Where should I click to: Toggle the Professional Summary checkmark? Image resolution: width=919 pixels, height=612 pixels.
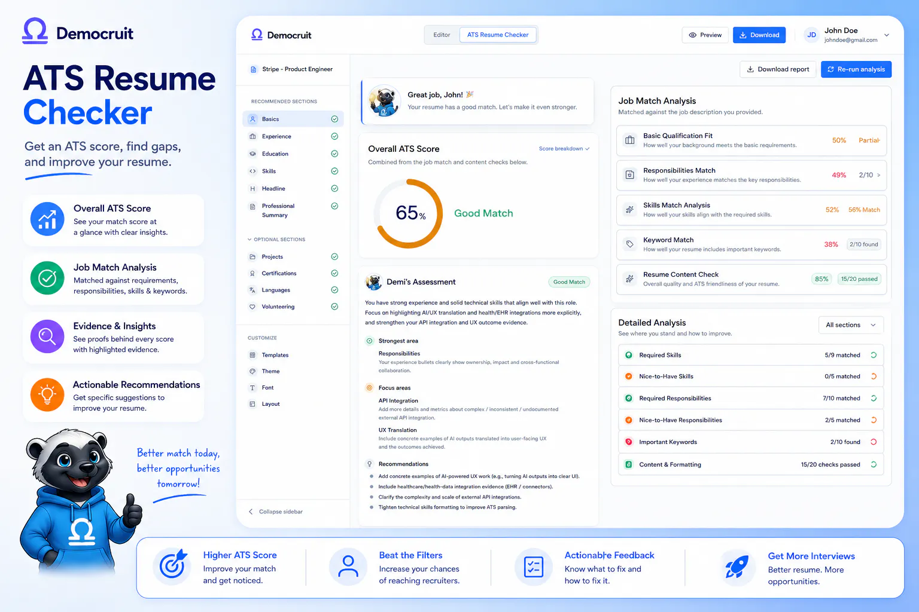(334, 206)
